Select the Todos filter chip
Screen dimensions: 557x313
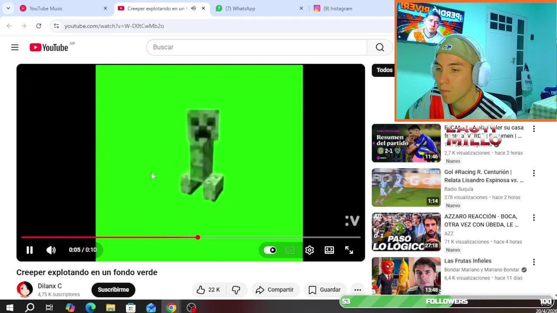[383, 70]
